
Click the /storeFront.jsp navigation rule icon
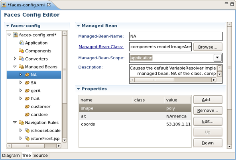click(27, 138)
